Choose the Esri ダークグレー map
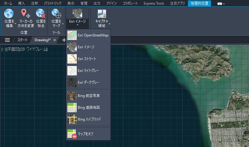This screenshot has width=249, height=147. 88,82
